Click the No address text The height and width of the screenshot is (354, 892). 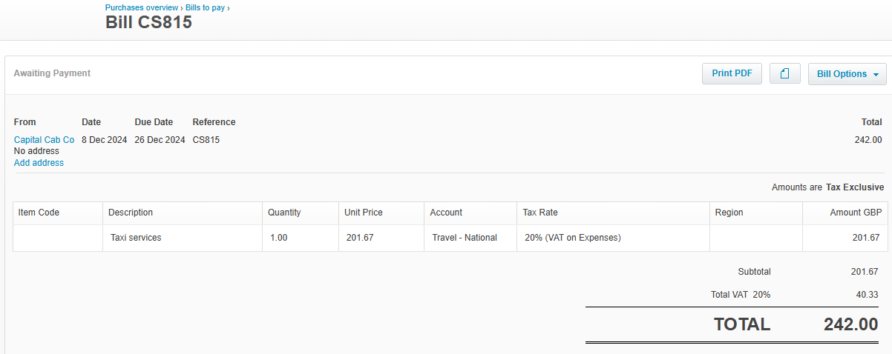(x=36, y=151)
